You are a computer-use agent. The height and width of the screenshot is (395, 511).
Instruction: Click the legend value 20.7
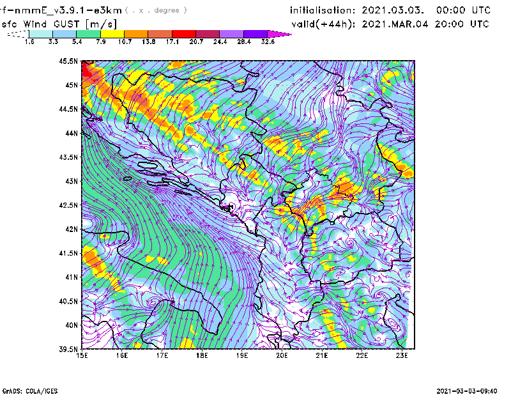pyautogui.click(x=196, y=42)
